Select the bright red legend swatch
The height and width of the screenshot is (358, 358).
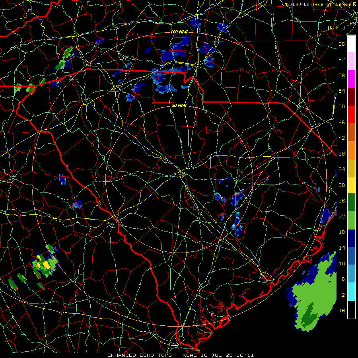tap(351, 115)
